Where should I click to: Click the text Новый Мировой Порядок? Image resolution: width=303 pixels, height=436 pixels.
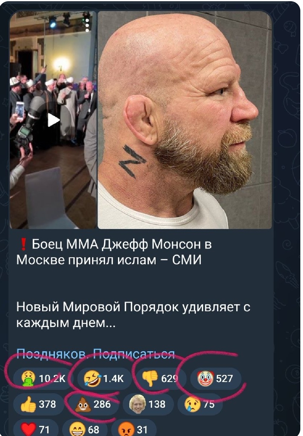point(97,307)
